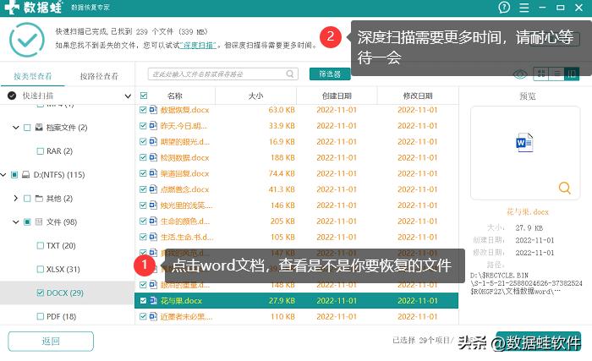Collapse the 文件 (98) tree node
The height and width of the screenshot is (361, 592).
click(x=15, y=222)
